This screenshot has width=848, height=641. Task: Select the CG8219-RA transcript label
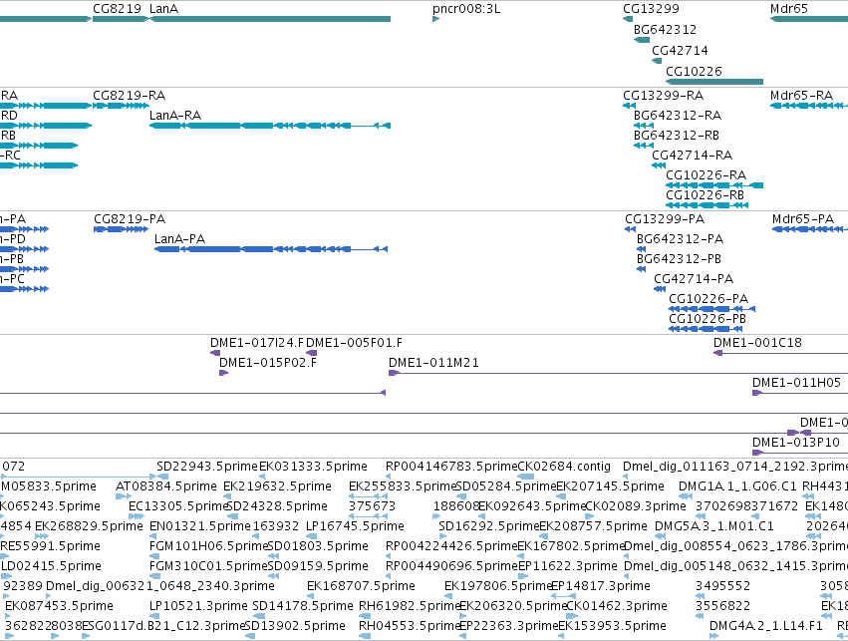(129, 96)
